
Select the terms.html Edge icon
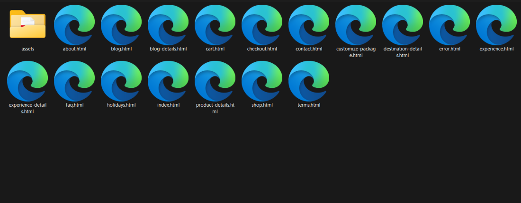[x=309, y=81]
